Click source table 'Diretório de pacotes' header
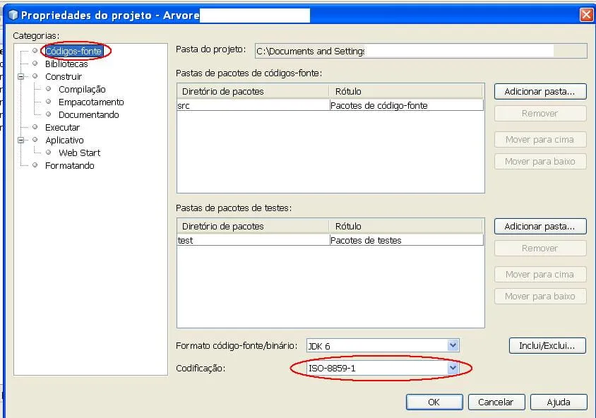 [253, 91]
